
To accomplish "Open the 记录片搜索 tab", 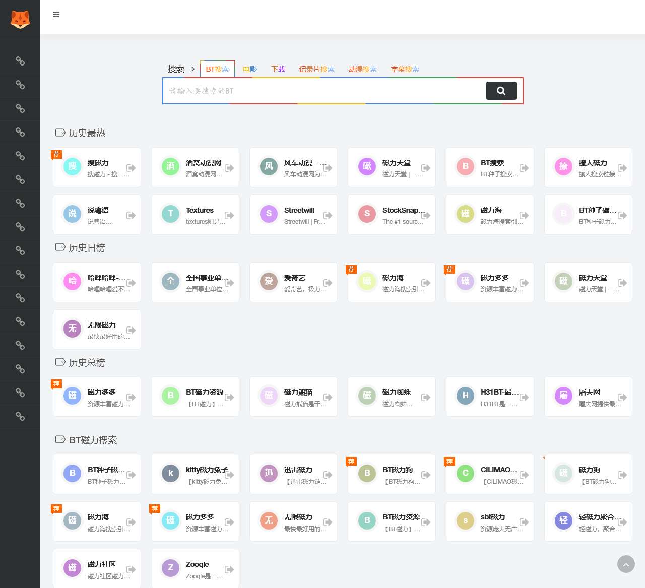I will tap(317, 69).
